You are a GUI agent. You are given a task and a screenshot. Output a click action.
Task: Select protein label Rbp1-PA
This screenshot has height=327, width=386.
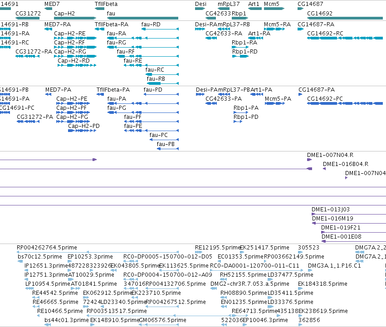[246, 108]
